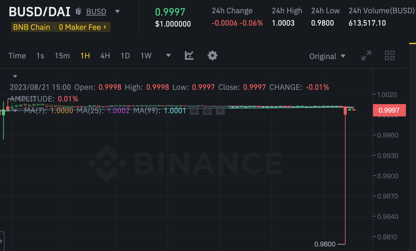
Task: Select the Time interval tab
Action: point(17,55)
